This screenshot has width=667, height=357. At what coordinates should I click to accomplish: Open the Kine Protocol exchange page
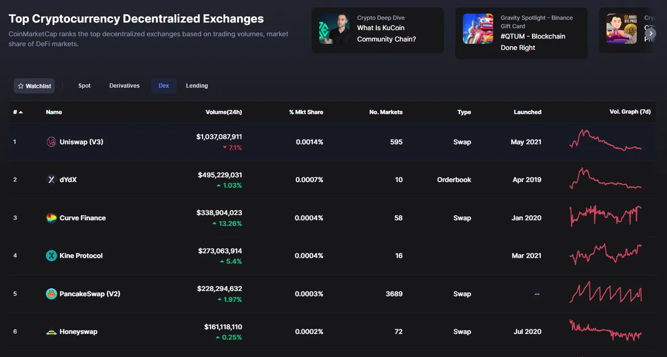(x=81, y=256)
